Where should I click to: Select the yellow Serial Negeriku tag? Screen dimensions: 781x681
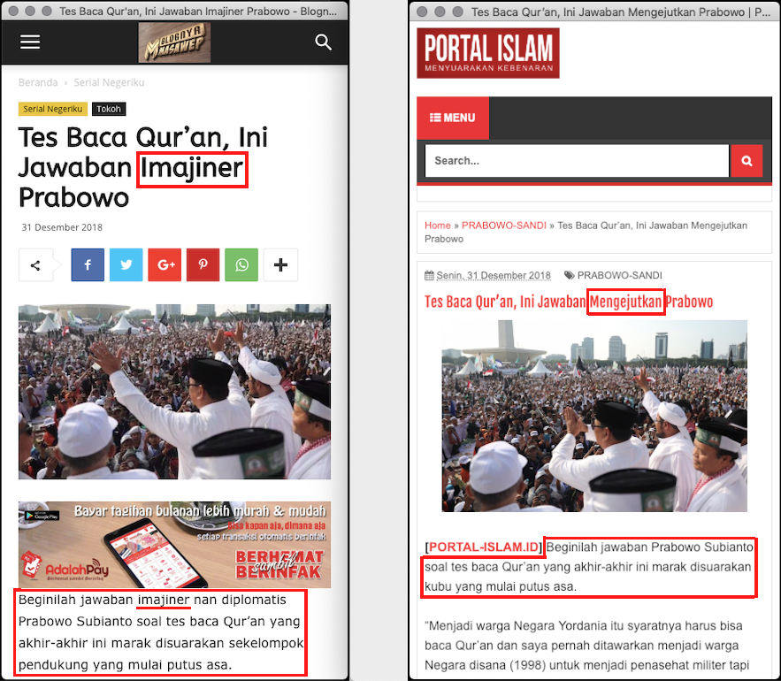tap(52, 109)
